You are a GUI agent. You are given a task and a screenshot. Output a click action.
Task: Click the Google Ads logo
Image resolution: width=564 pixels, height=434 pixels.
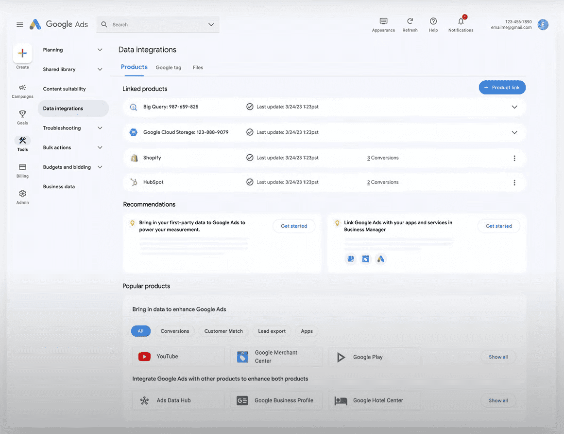click(59, 24)
